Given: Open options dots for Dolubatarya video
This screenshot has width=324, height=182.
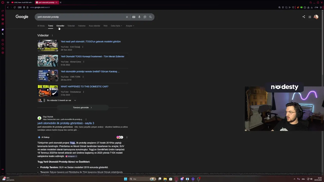Looking at the screenshot, I should 83,92.
